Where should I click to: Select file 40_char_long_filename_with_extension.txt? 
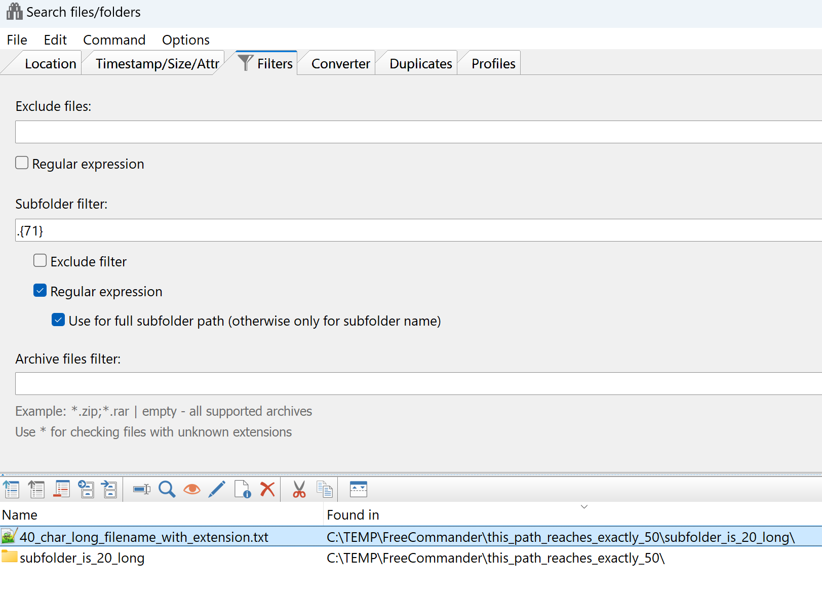point(144,537)
